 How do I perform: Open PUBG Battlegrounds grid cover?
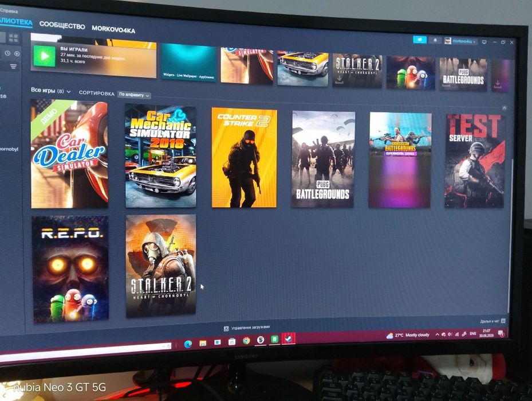tap(323, 159)
